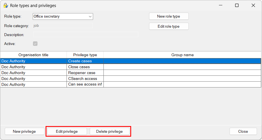Sort by the Group name column header

pos(182,55)
